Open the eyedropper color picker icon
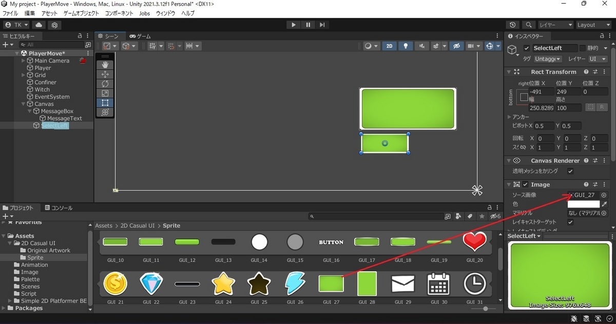Viewport: 616px width, 324px height. coord(604,204)
